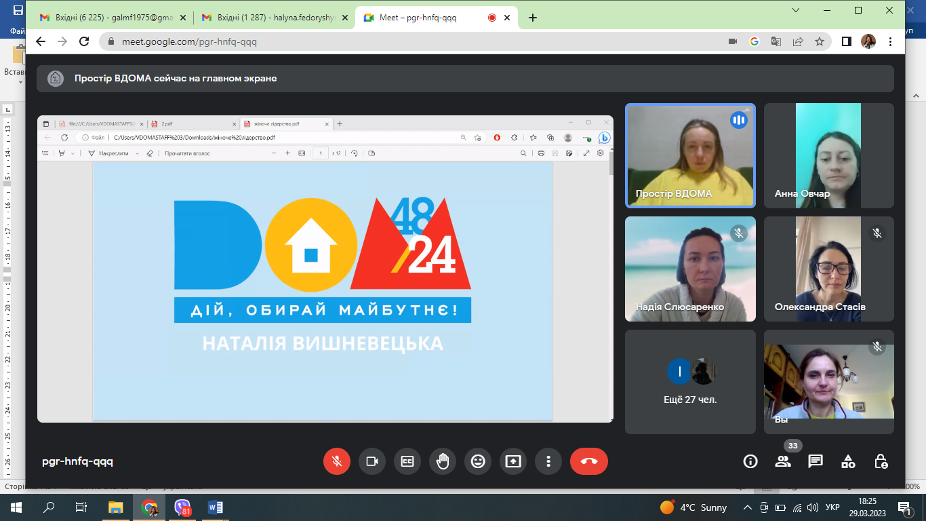The width and height of the screenshot is (926, 521).
Task: Leave the call with red button
Action: [588, 461]
